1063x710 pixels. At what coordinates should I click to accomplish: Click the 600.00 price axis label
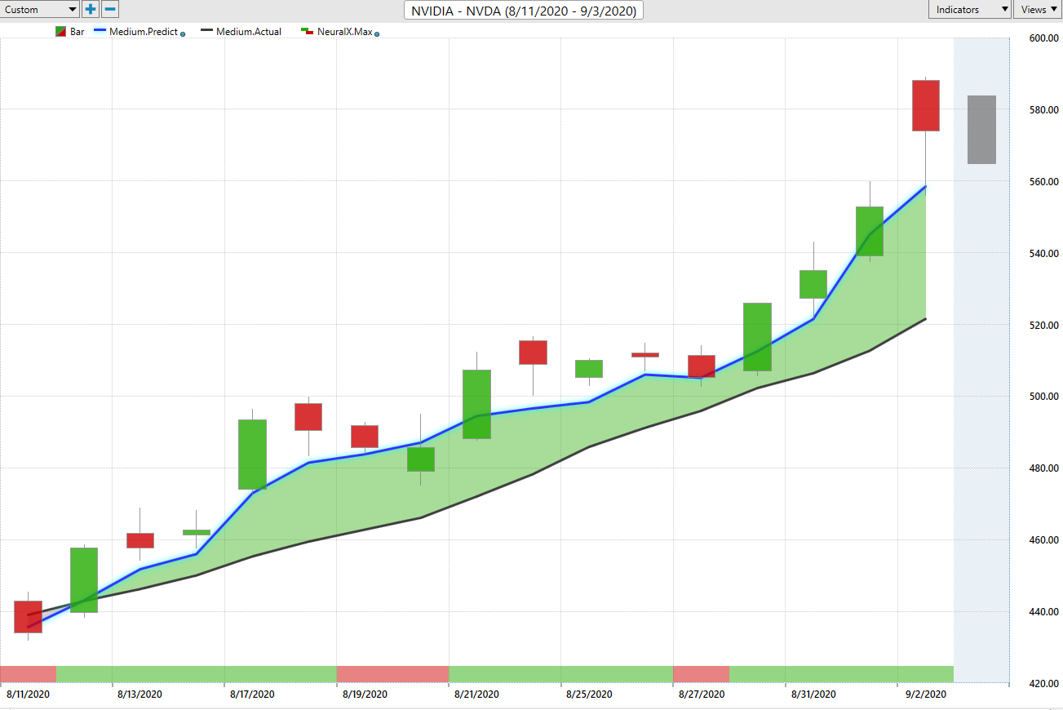coord(1043,38)
